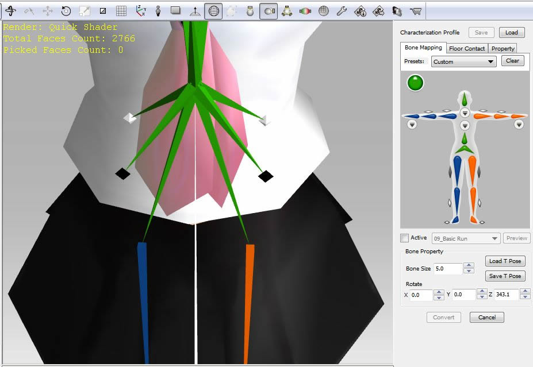The image size is (533, 367).
Task: Decrease Rotate Y value
Action: 482,297
